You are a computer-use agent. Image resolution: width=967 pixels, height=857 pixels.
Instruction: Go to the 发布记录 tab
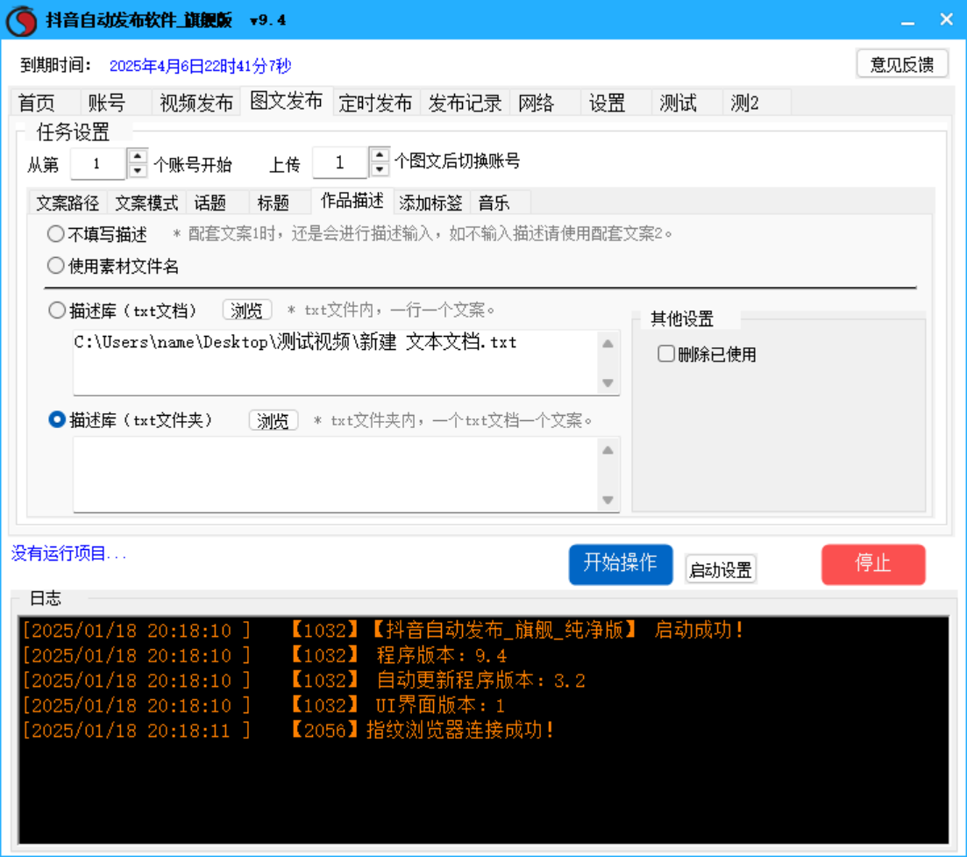[465, 103]
